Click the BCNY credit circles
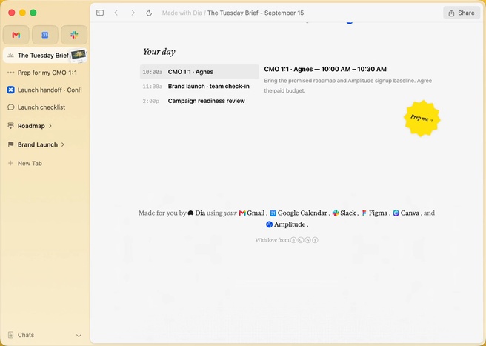 pyautogui.click(x=304, y=240)
